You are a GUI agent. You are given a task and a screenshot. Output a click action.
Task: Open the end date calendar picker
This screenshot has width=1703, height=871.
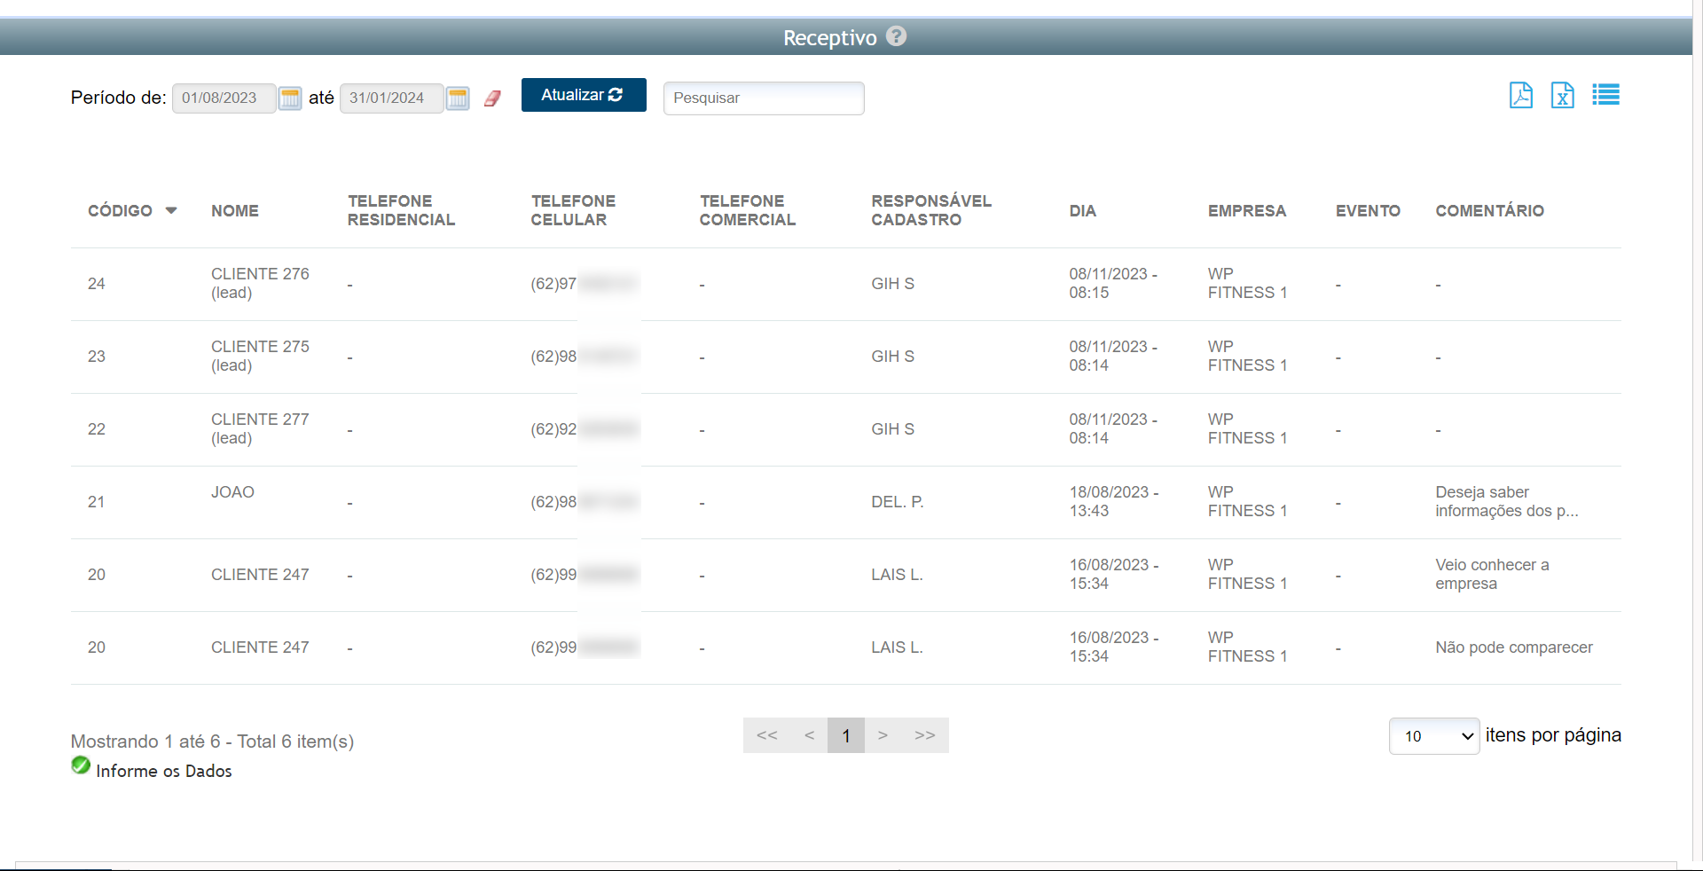point(458,98)
